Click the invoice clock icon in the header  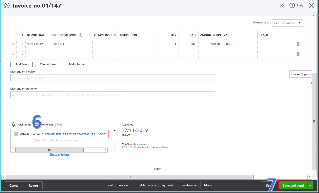[x=7, y=5]
